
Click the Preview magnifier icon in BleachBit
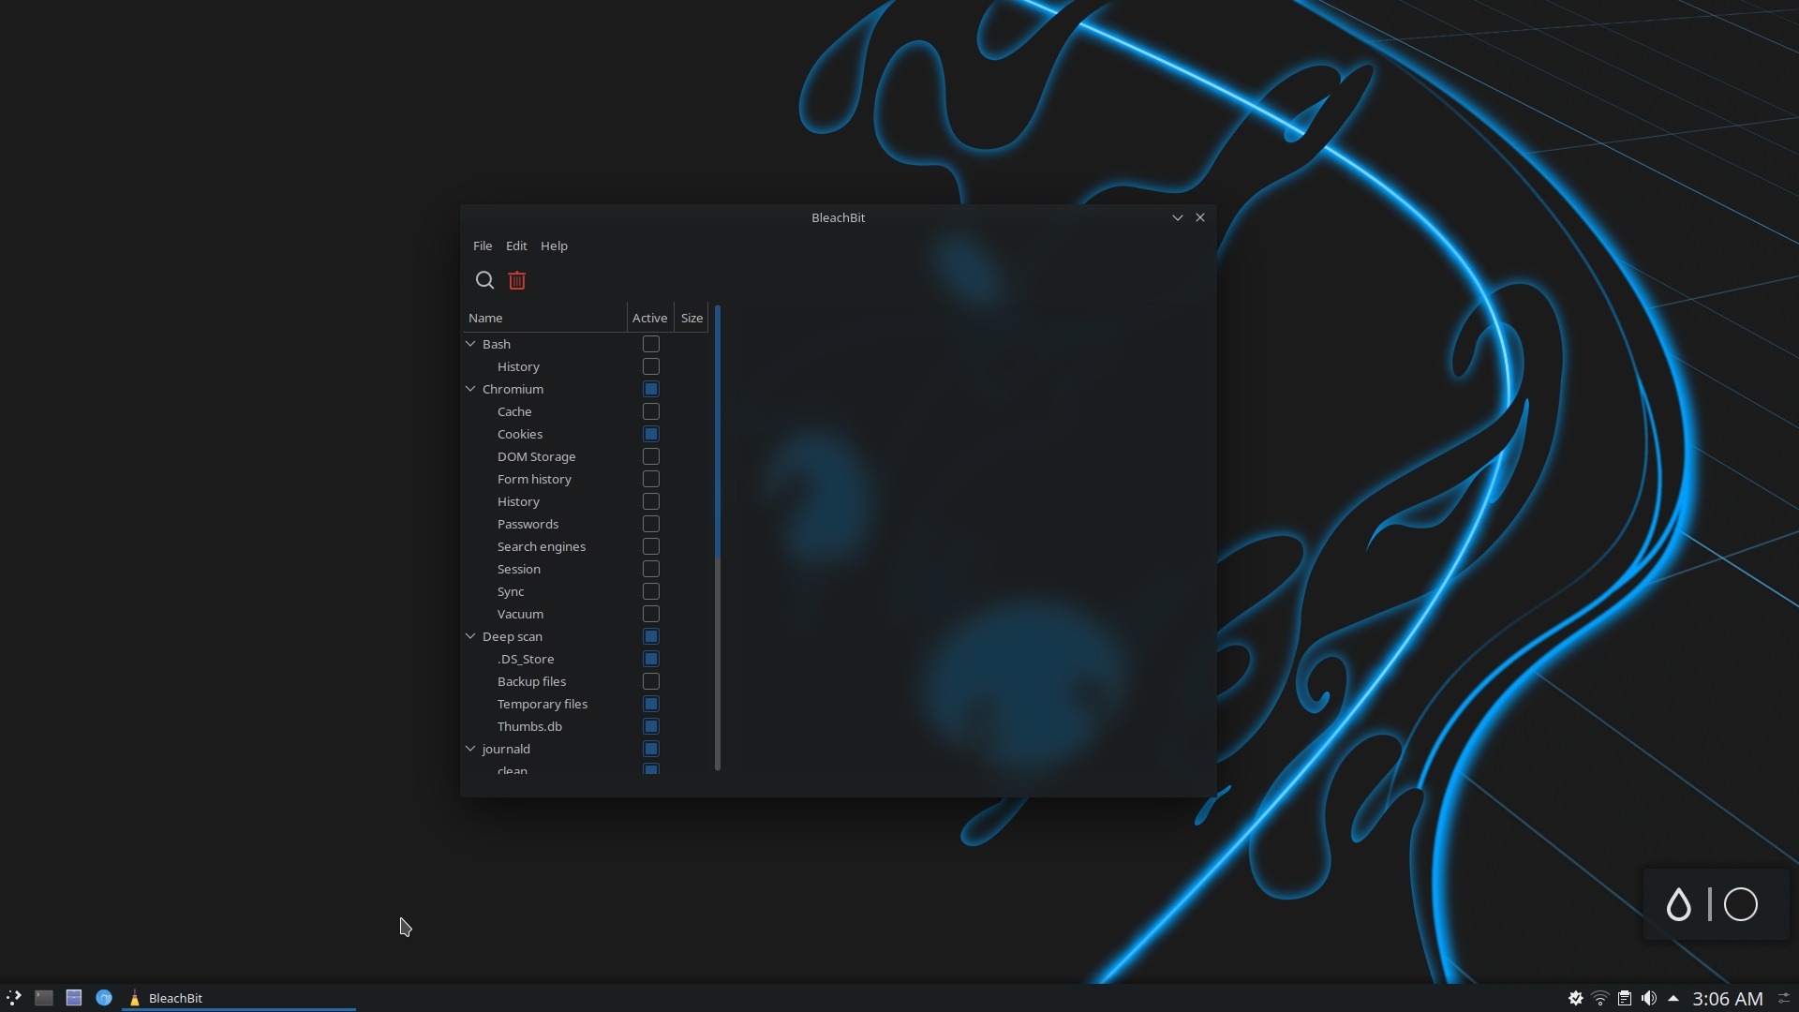pos(484,280)
